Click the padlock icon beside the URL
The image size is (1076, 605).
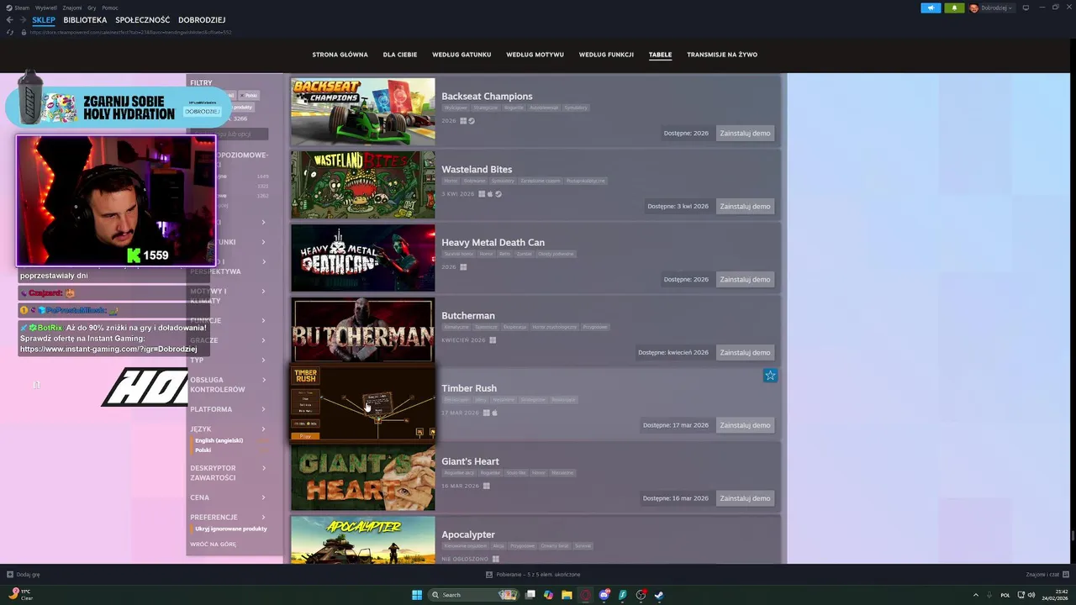pyautogui.click(x=24, y=32)
